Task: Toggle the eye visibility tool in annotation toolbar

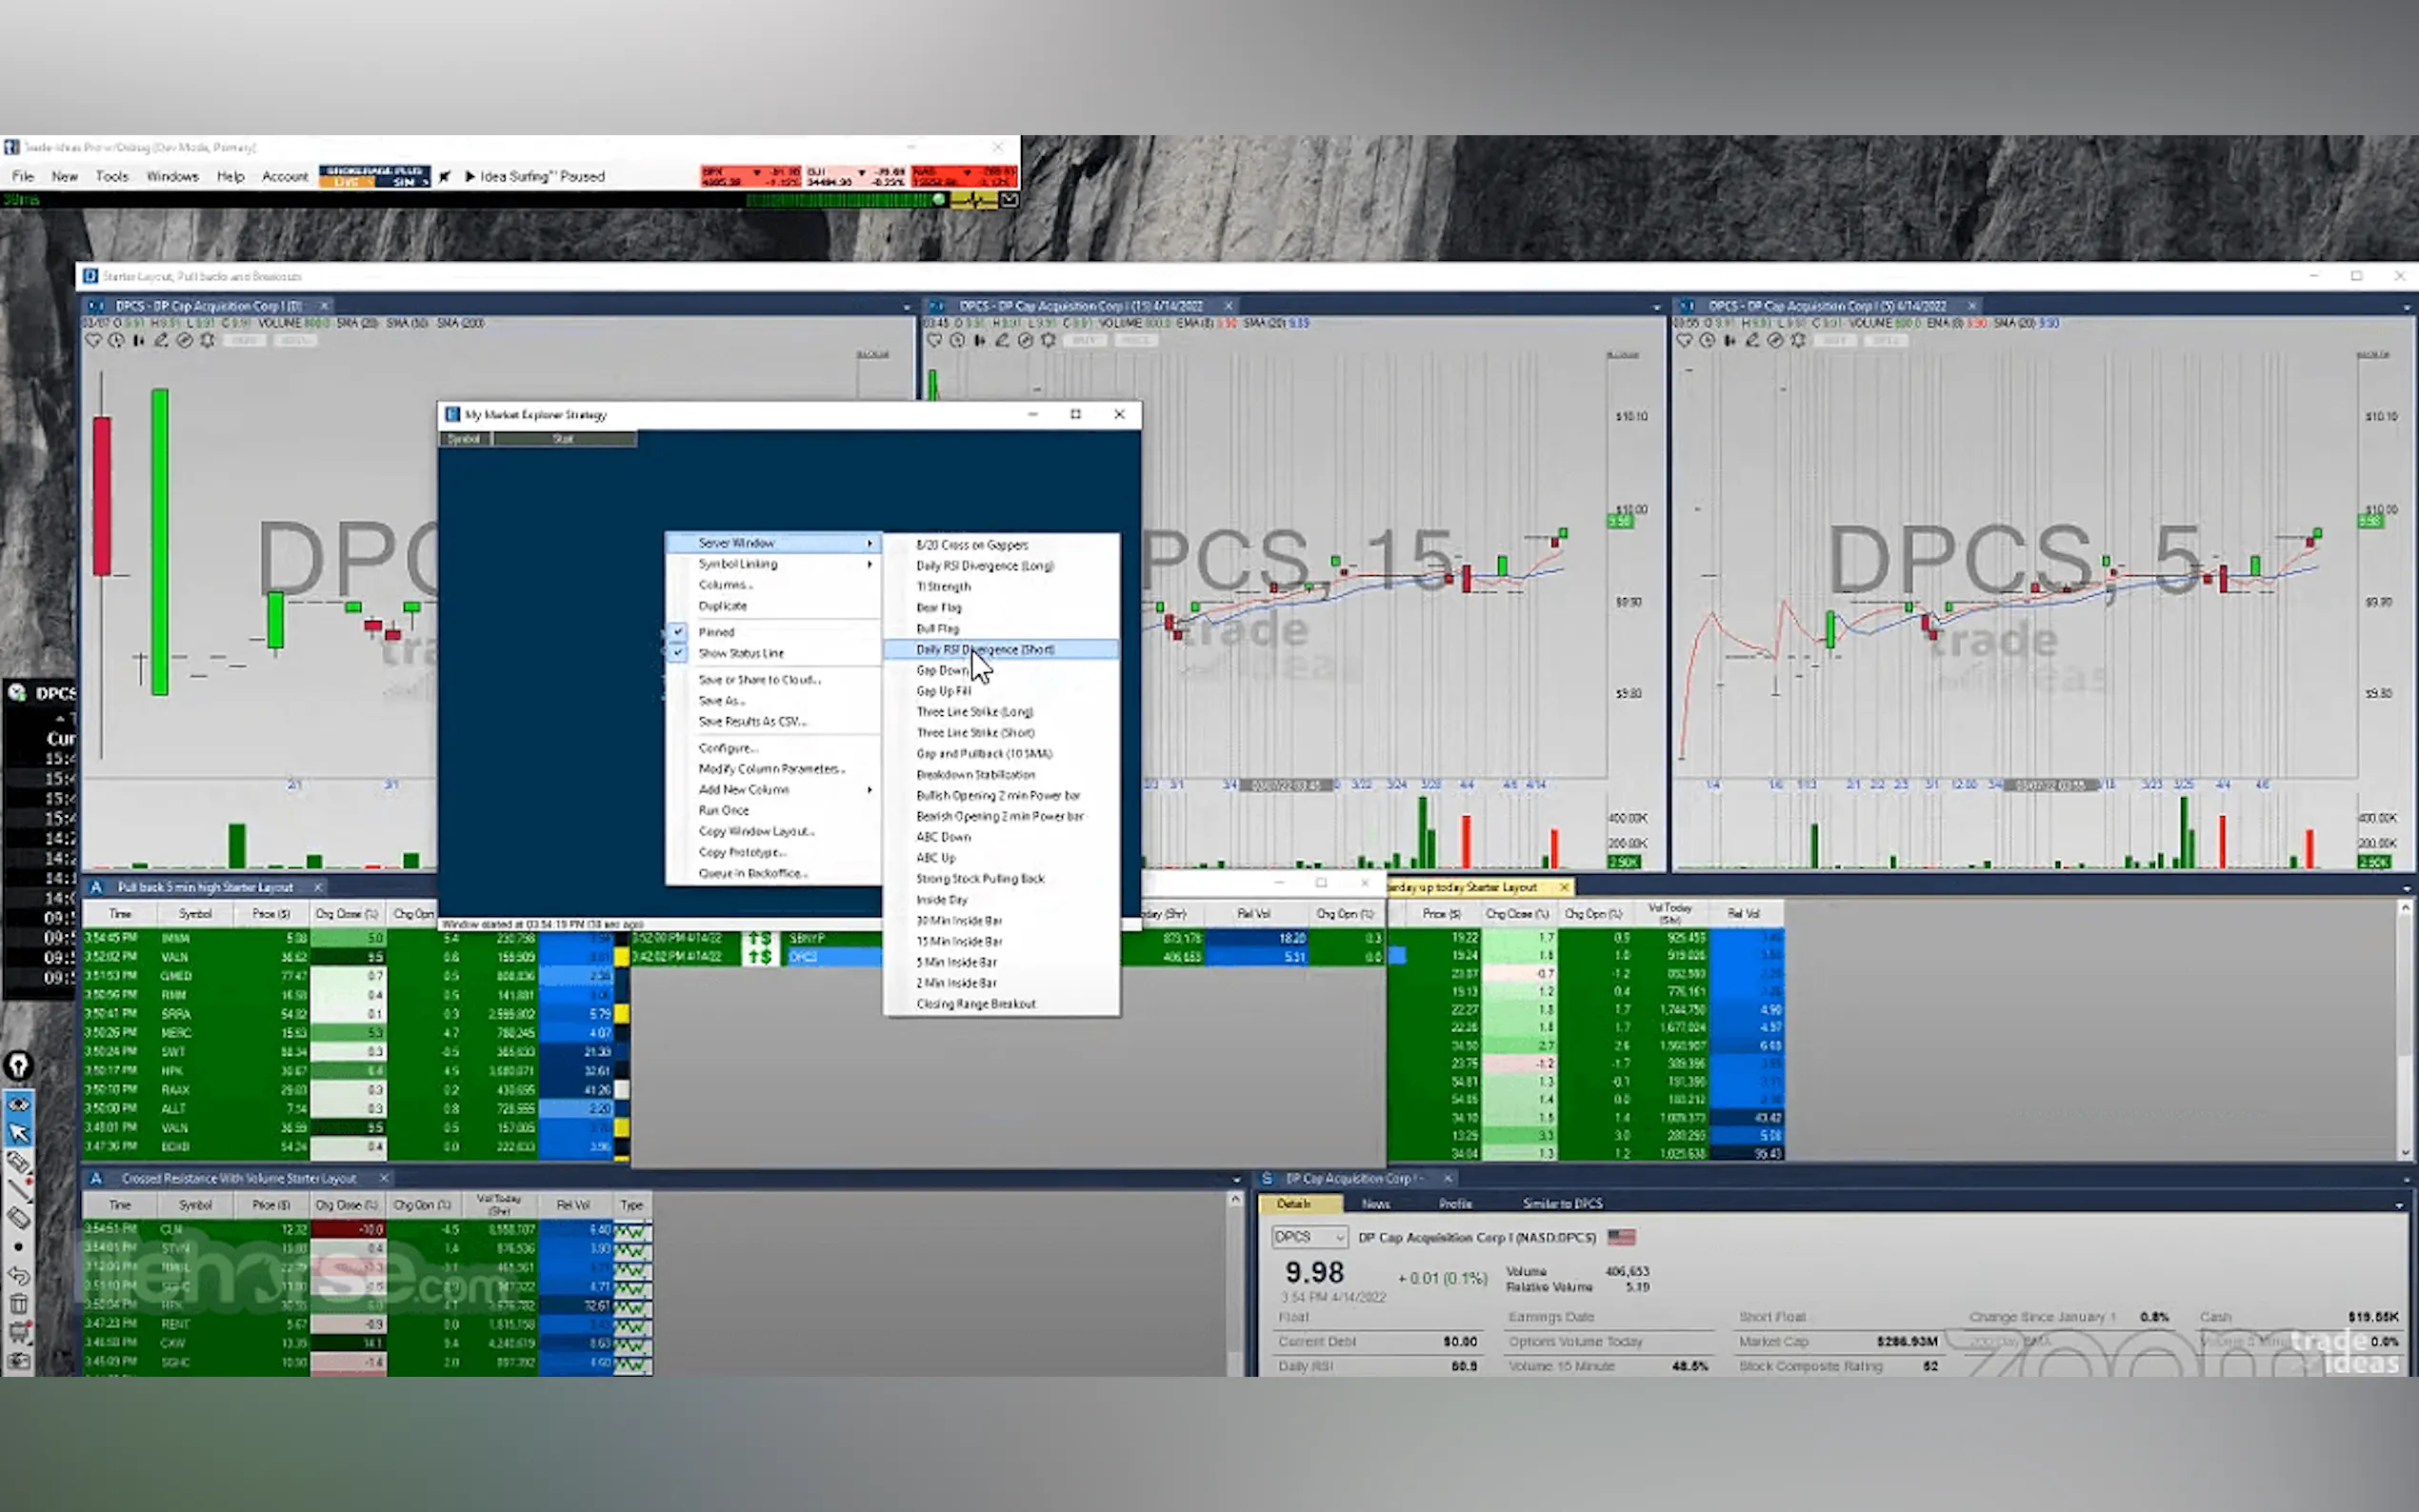Action: 18,1104
